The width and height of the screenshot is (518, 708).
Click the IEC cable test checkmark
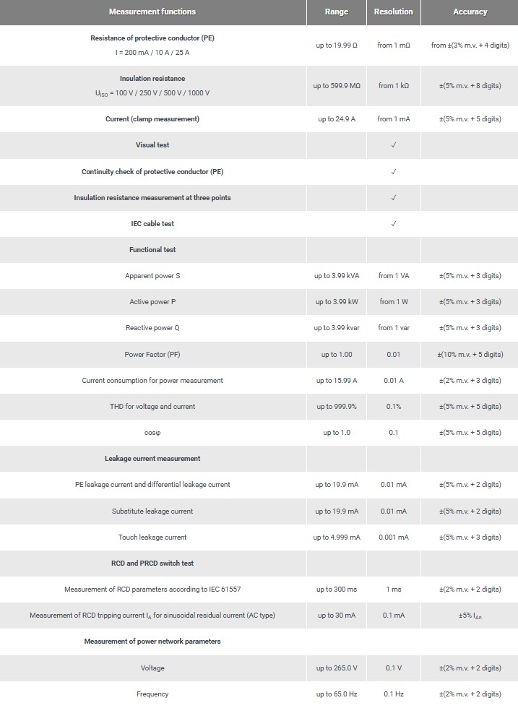click(394, 224)
